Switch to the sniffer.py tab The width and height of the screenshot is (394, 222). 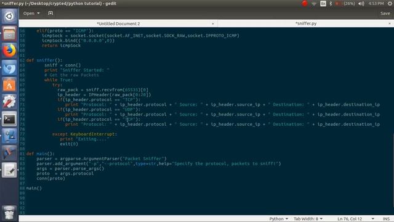pyautogui.click(x=306, y=23)
